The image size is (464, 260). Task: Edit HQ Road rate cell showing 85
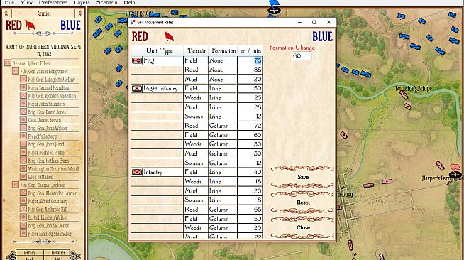(x=250, y=70)
